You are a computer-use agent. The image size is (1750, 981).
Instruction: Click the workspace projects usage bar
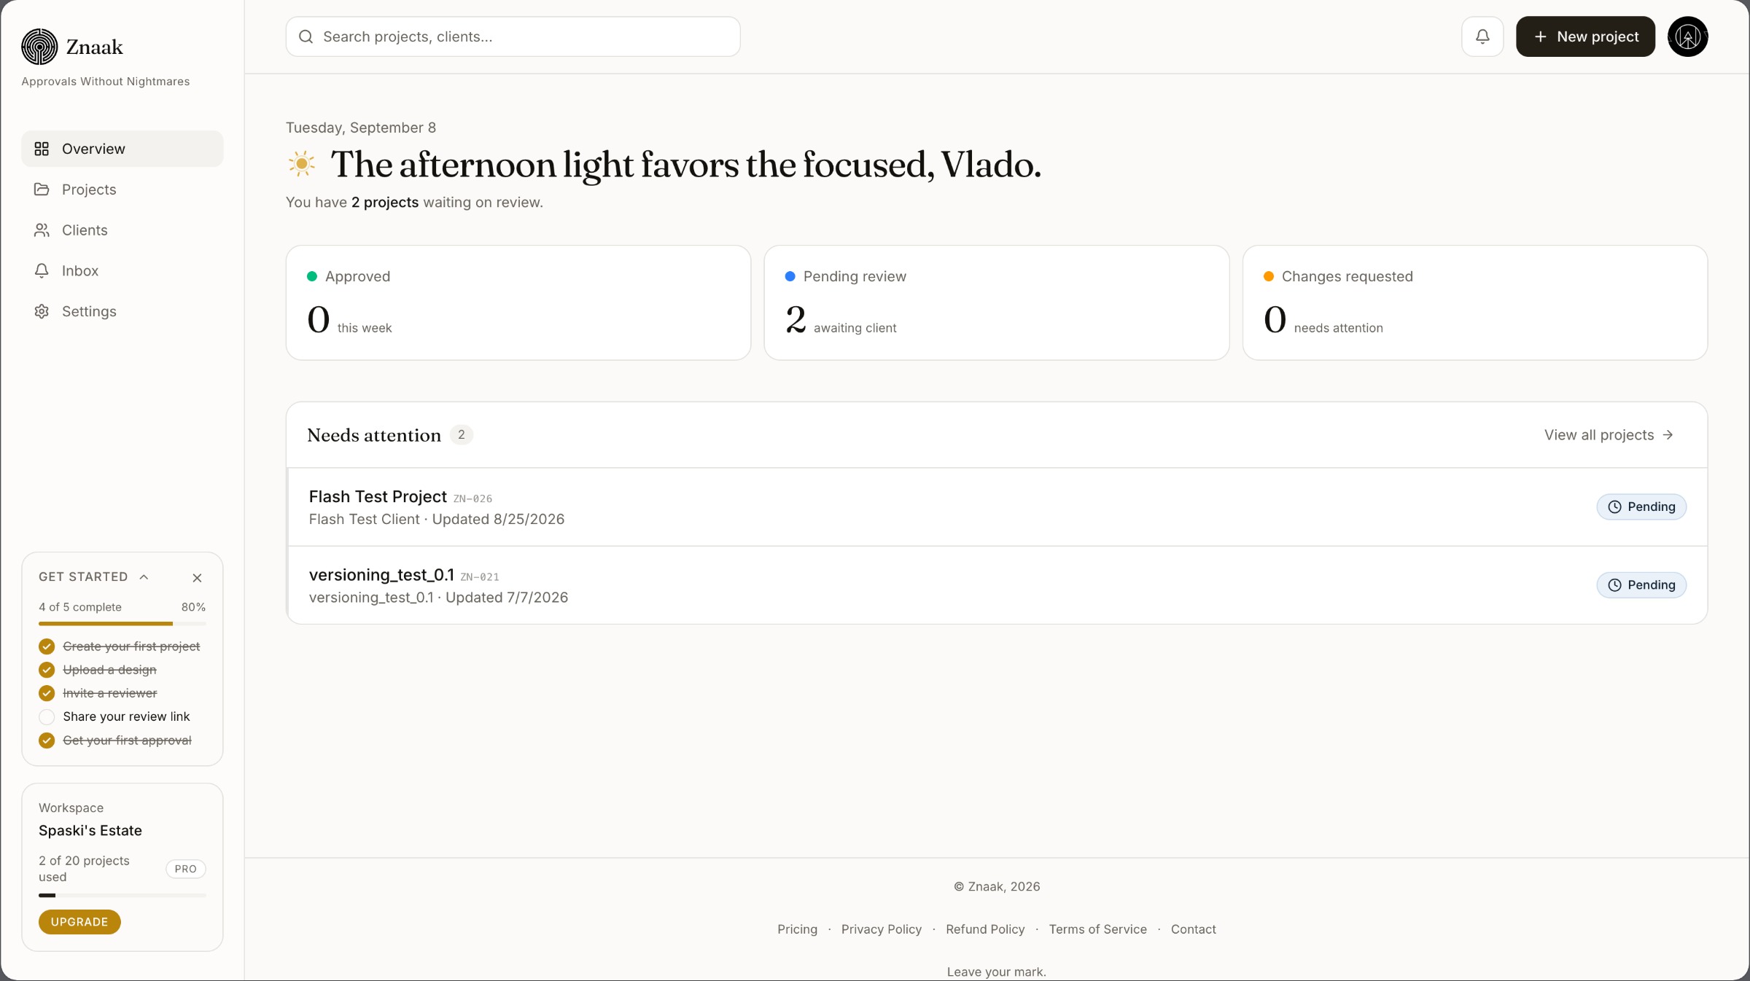(122, 895)
